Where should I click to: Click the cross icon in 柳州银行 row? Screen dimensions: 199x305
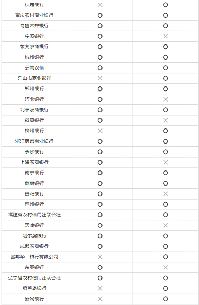[100, 131]
